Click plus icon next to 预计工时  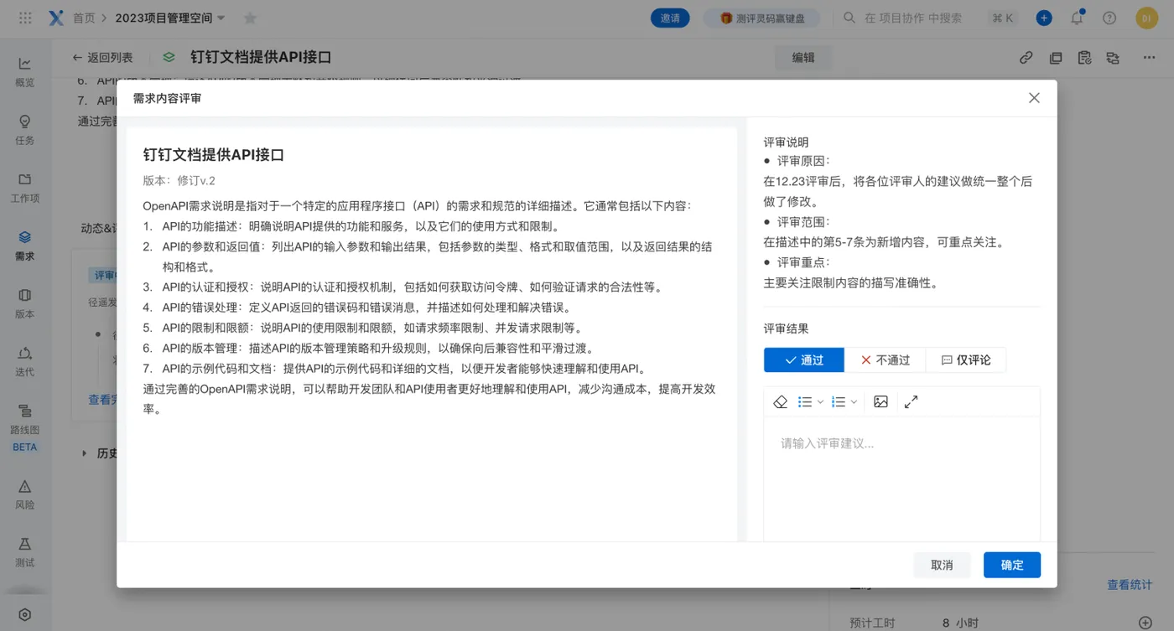pyautogui.click(x=1145, y=623)
